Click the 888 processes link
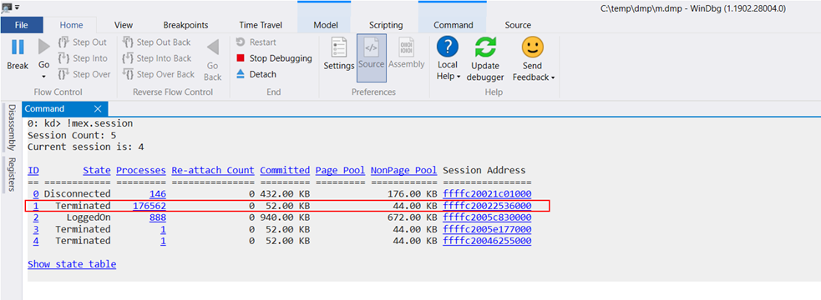 (158, 217)
